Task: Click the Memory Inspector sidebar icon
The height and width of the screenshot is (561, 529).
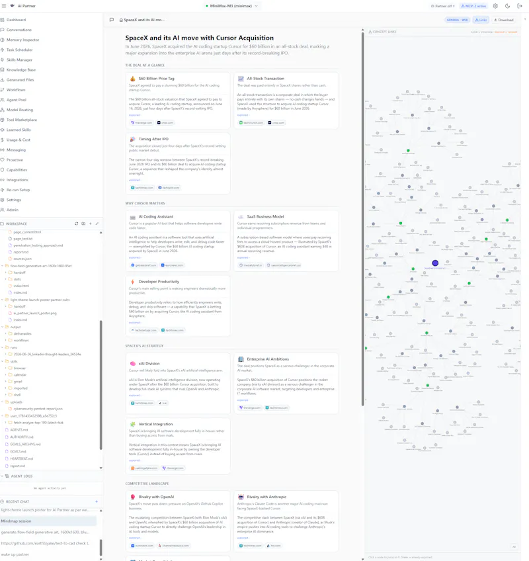Action: coord(3,40)
